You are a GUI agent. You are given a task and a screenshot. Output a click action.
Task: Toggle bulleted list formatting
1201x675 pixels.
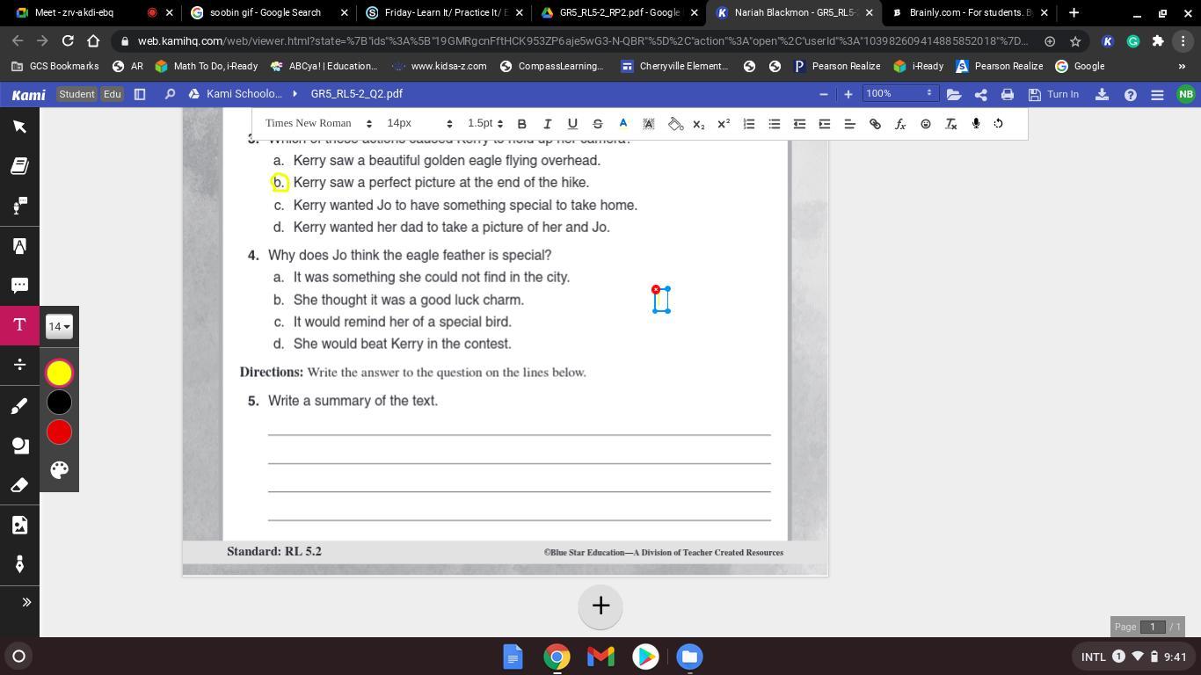click(x=775, y=124)
